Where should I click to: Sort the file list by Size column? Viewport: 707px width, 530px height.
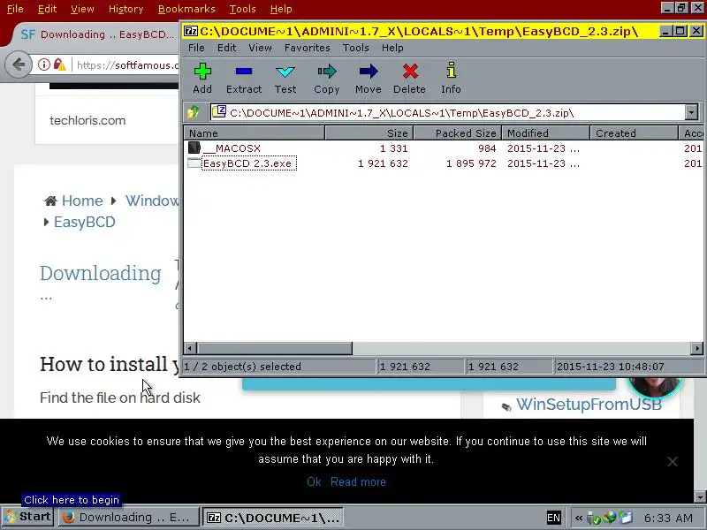[x=369, y=133]
